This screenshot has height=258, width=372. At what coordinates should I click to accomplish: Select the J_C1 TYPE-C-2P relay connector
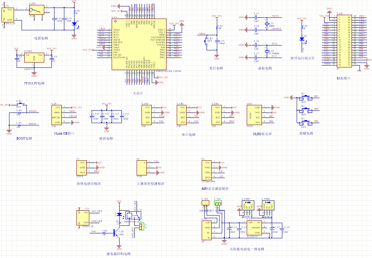[83, 217]
